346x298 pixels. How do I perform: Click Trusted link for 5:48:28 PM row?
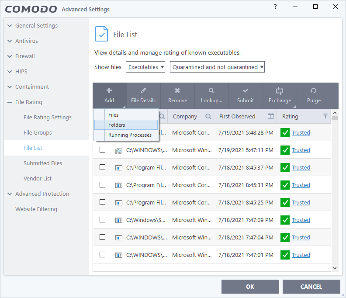[x=301, y=133]
